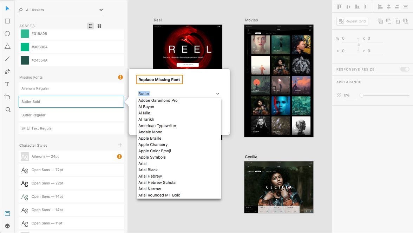Select the Movies artboard thumbnail
Image resolution: width=413 pixels, height=233 pixels.
click(x=279, y=81)
